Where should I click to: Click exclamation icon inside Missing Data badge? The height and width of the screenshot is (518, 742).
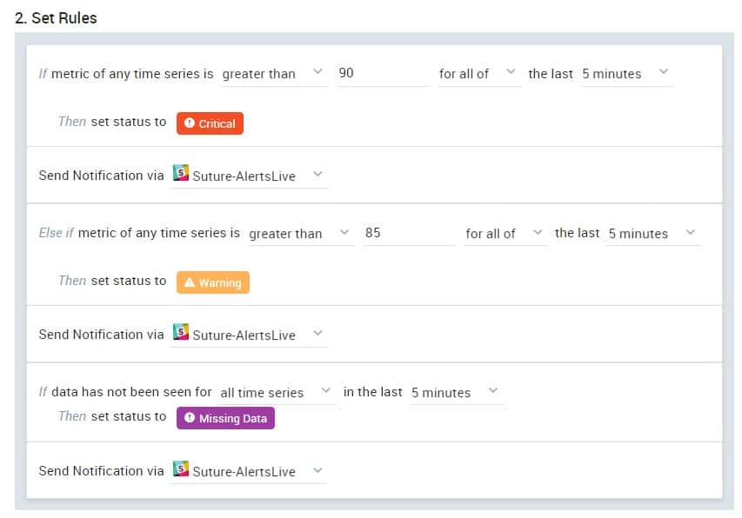[190, 418]
